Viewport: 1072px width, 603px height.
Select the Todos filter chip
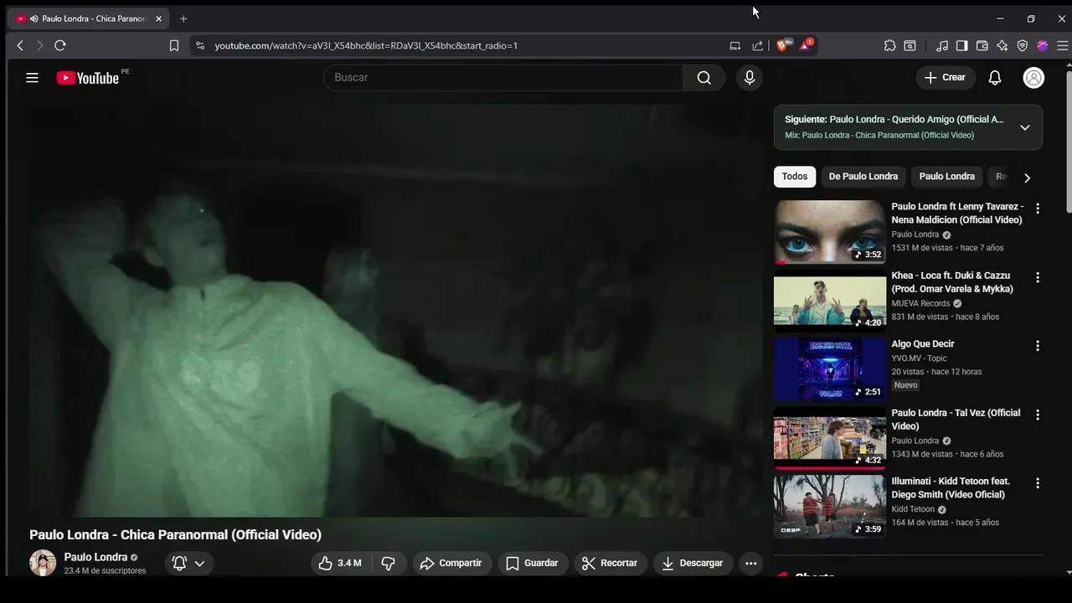795,177
